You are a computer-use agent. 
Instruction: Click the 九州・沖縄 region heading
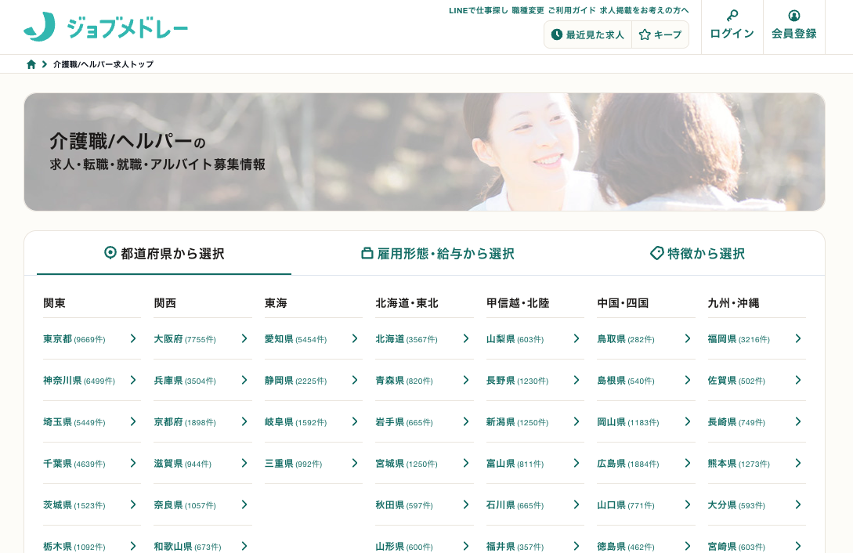point(733,303)
